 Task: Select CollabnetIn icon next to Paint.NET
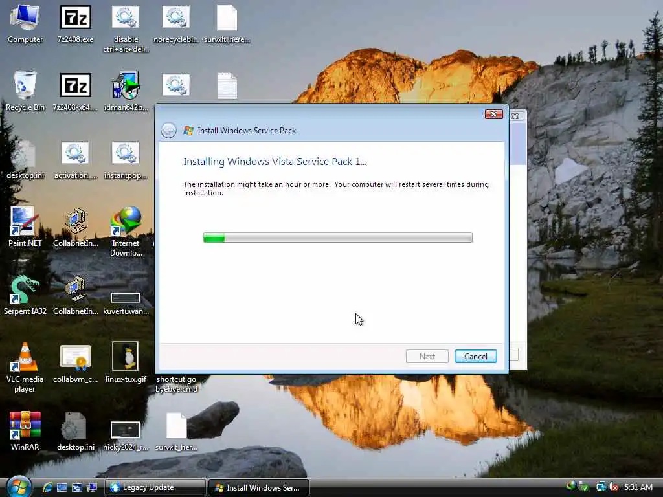(75, 226)
